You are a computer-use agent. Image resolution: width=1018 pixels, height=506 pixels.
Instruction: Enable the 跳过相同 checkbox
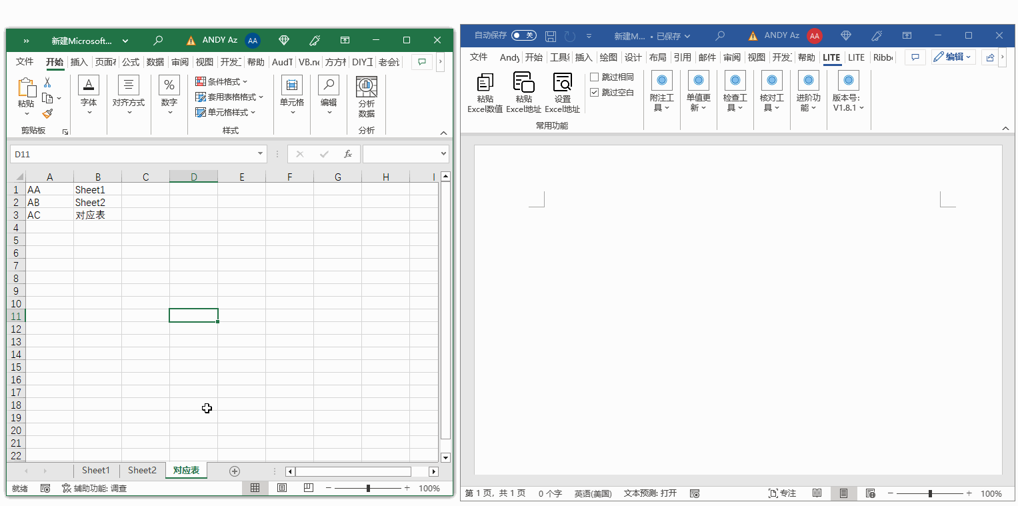[595, 77]
